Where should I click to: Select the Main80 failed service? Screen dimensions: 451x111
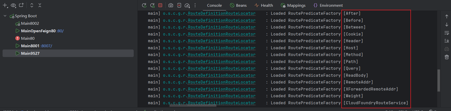click(x=28, y=38)
